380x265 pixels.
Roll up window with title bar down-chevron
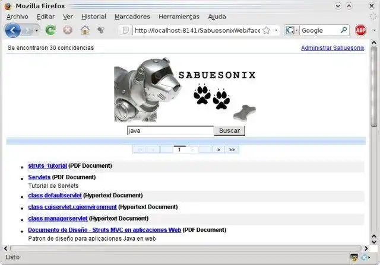(338, 6)
